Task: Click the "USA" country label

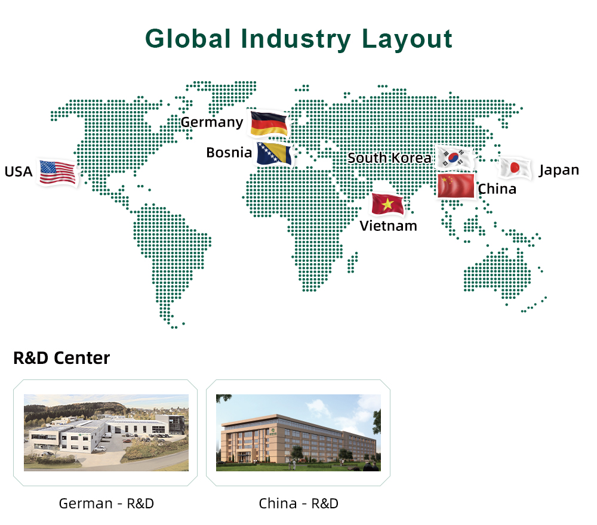Action: (x=19, y=172)
